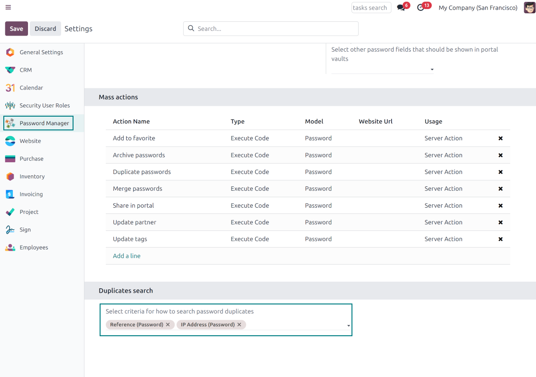This screenshot has height=377, width=536.
Task: Open Invoicing settings section
Action: [31, 194]
